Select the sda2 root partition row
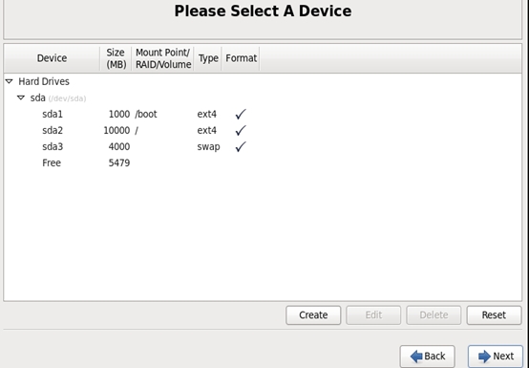 point(263,130)
